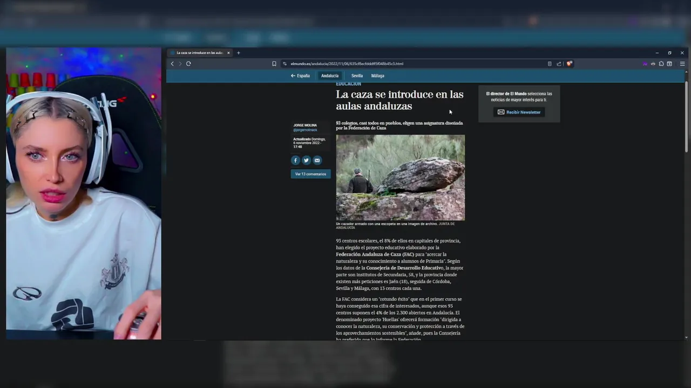Open author Jorge Molina's profile

(x=305, y=126)
